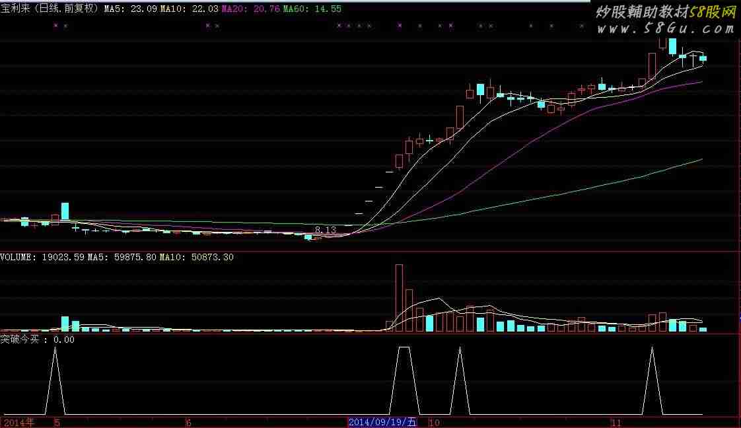Click the highlighted 2014/09/19/五 date marker

click(x=382, y=422)
